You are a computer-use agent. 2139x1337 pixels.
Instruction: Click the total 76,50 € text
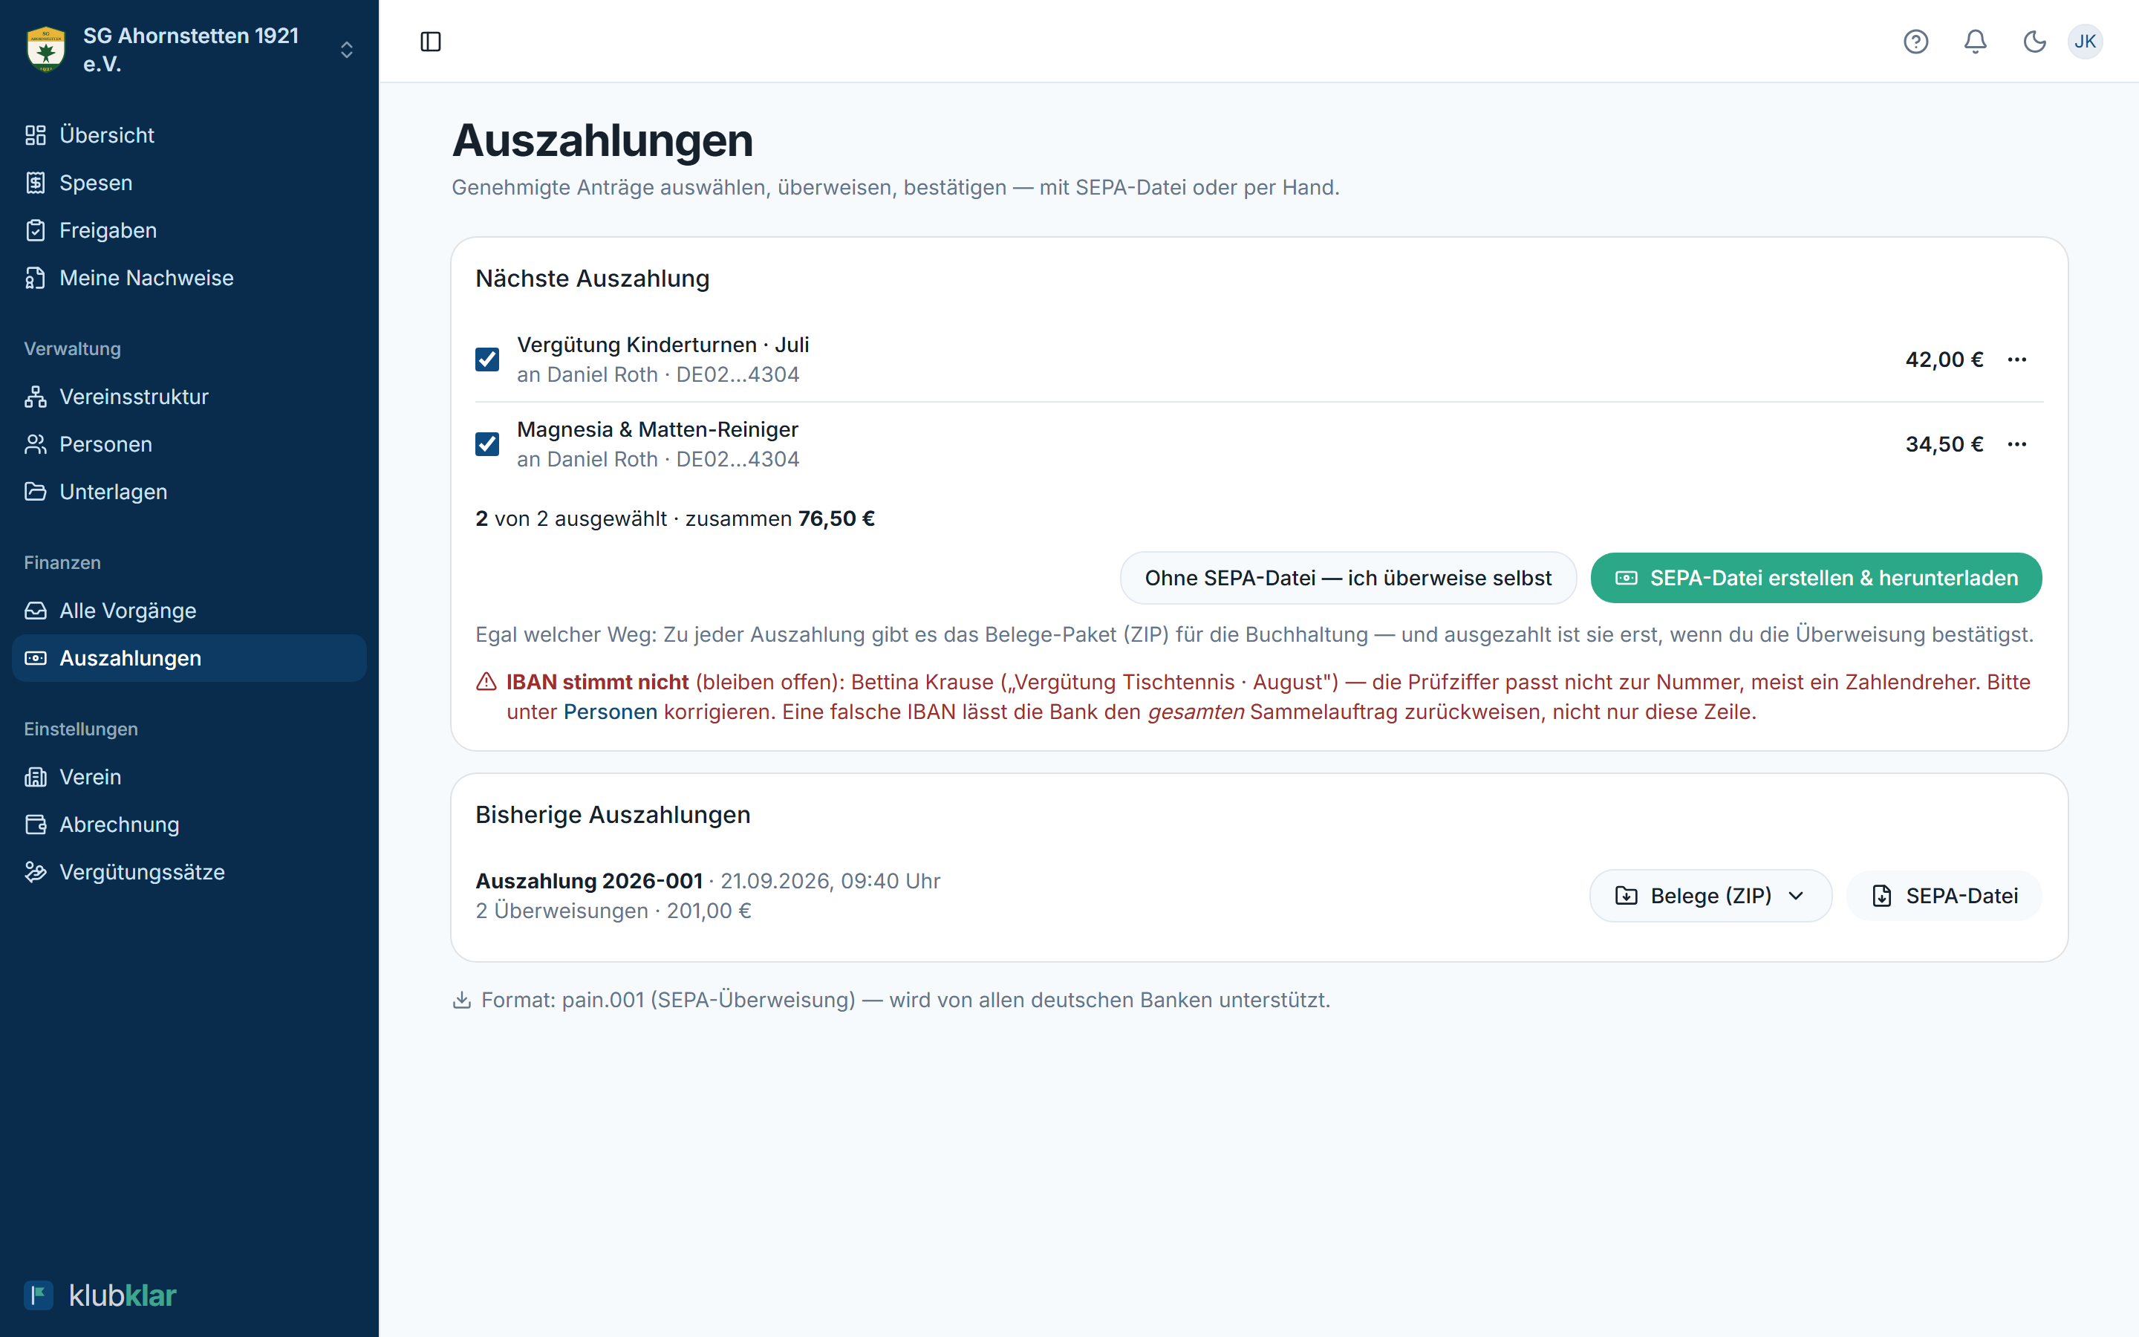pyautogui.click(x=836, y=518)
